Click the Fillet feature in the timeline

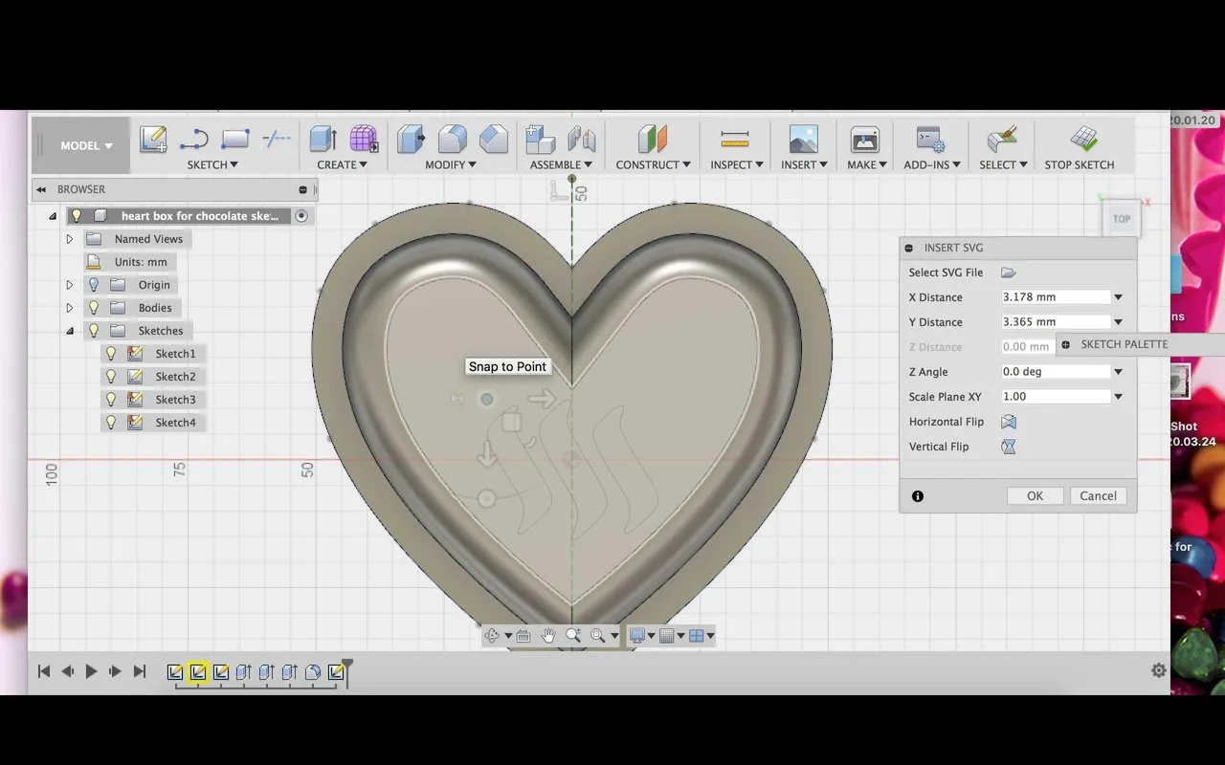[313, 672]
